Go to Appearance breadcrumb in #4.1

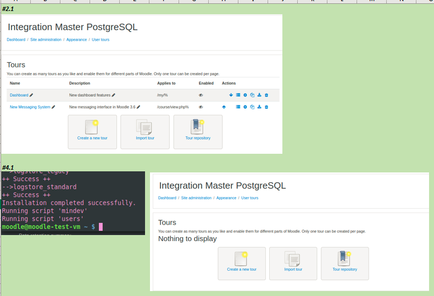(226, 198)
